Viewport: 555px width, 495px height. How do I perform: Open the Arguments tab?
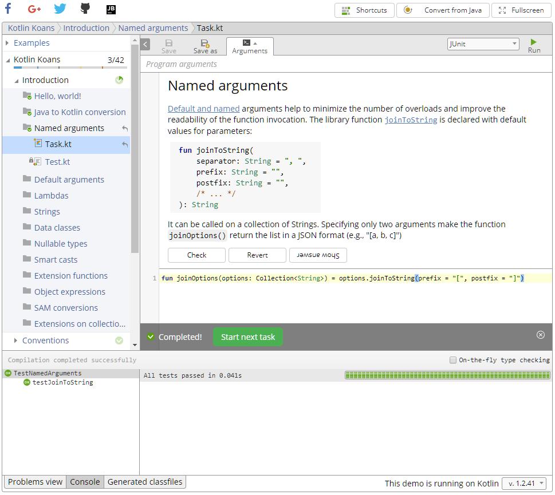pos(250,47)
